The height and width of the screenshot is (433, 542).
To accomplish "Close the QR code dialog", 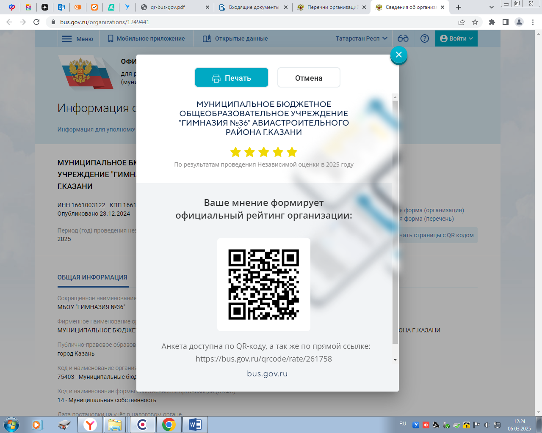I will coord(398,55).
